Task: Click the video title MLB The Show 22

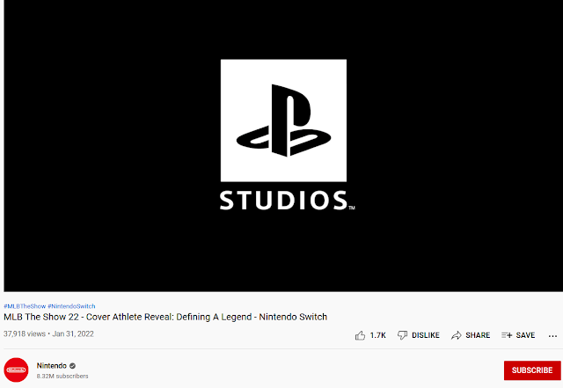Action: [165, 317]
